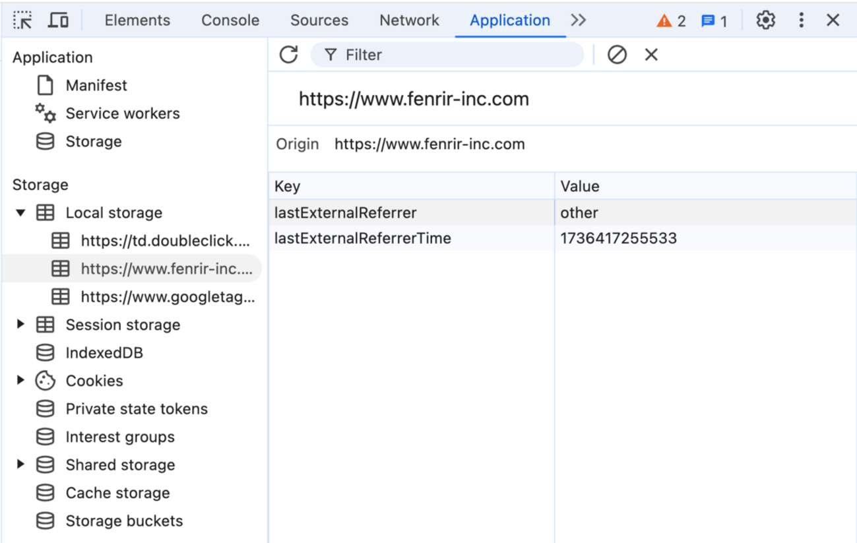Click the clear all storage icon
857x543 pixels.
617,55
